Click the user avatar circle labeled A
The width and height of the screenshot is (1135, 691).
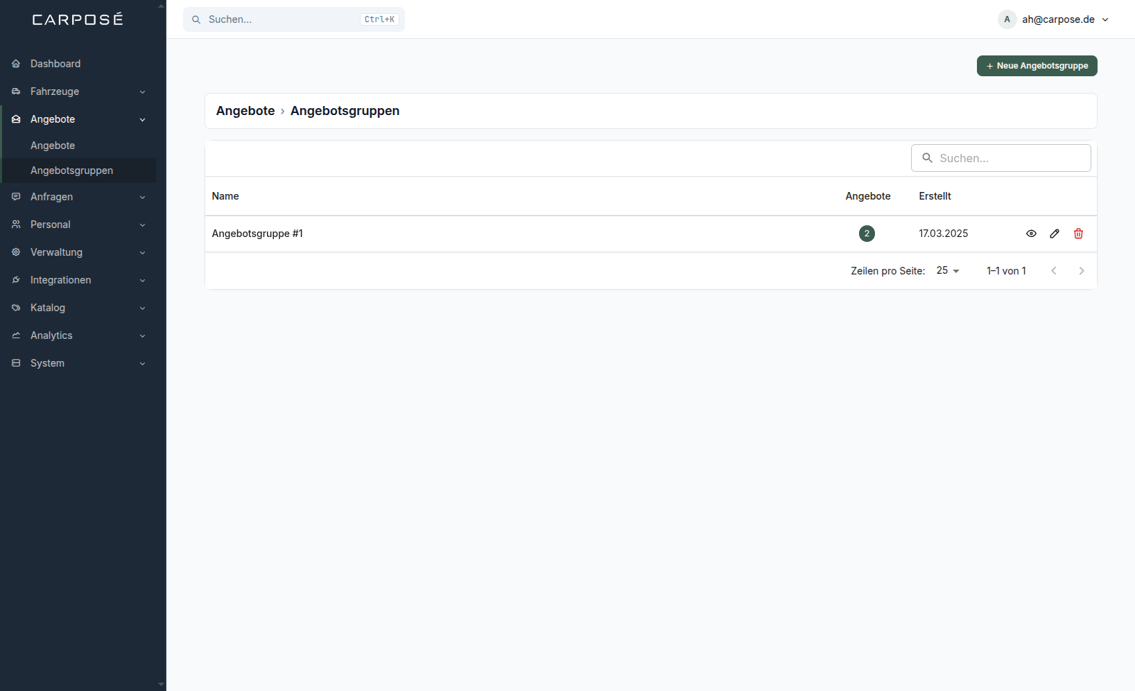1007,19
